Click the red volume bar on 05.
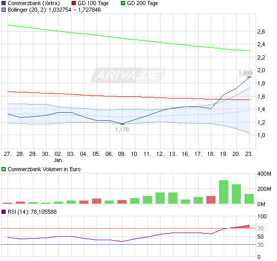277x261 pixels. 97,201
